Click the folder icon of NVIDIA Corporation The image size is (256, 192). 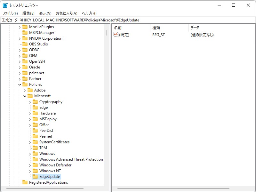click(25, 38)
